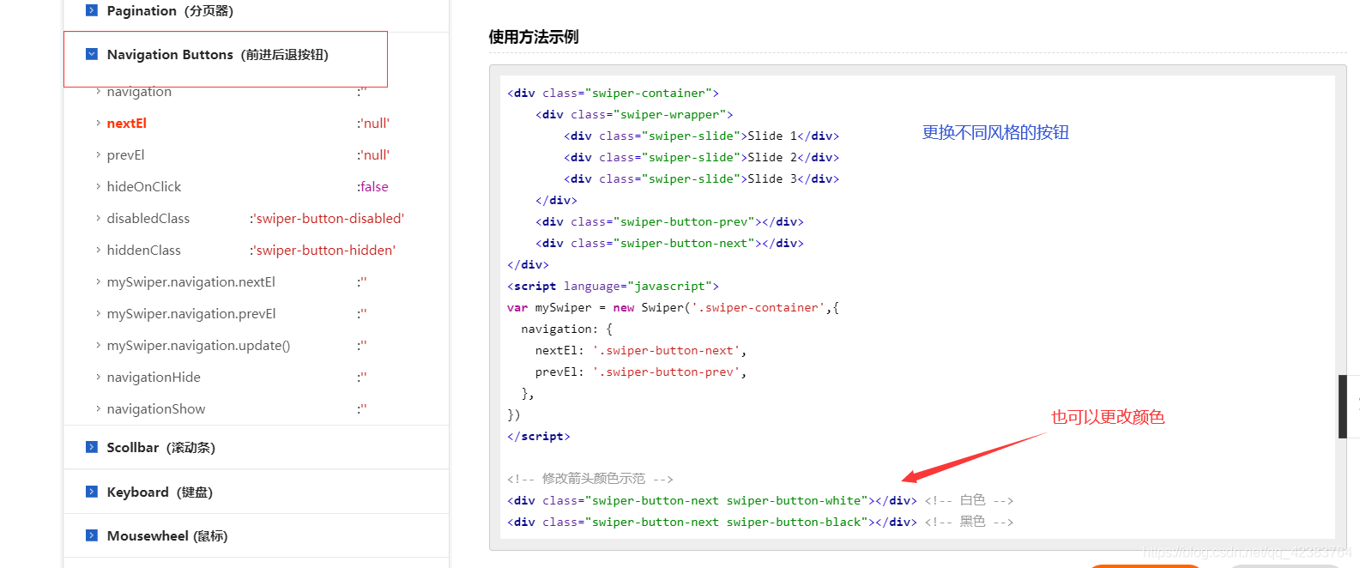The width and height of the screenshot is (1360, 568).
Task: Click the arrow beside hideOnClick
Action: [98, 186]
